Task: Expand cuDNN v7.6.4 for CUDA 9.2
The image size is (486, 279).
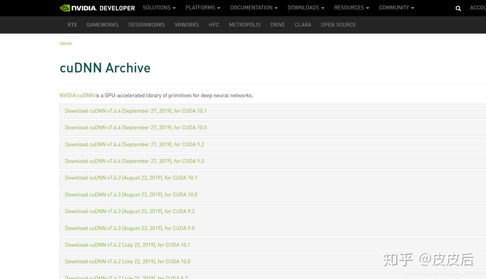Action: (134, 145)
